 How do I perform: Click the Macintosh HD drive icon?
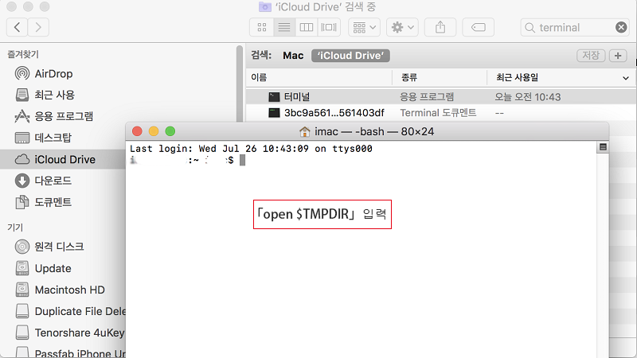(x=22, y=290)
